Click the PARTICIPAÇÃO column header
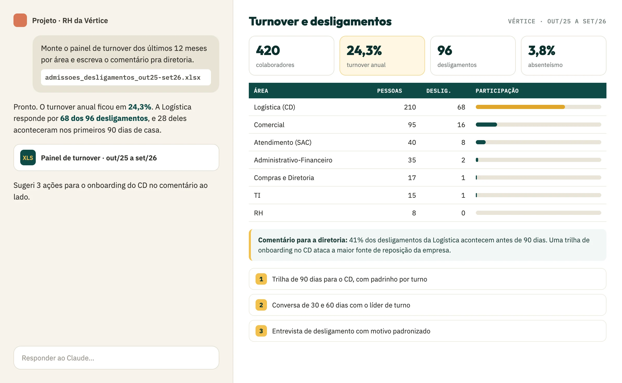Image resolution: width=622 pixels, height=383 pixels. [497, 91]
